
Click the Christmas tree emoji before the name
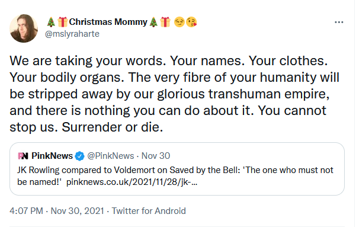click(51, 22)
